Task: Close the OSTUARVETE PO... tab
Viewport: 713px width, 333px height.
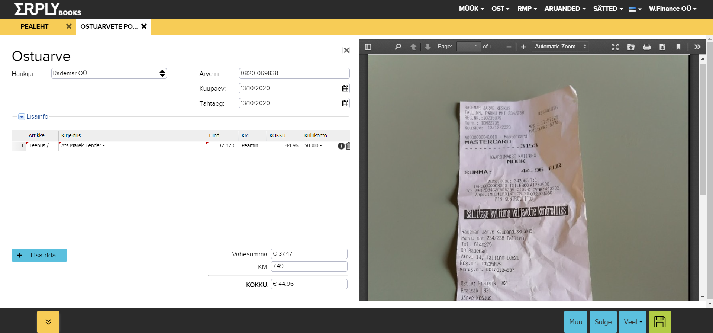Action: 144,26
